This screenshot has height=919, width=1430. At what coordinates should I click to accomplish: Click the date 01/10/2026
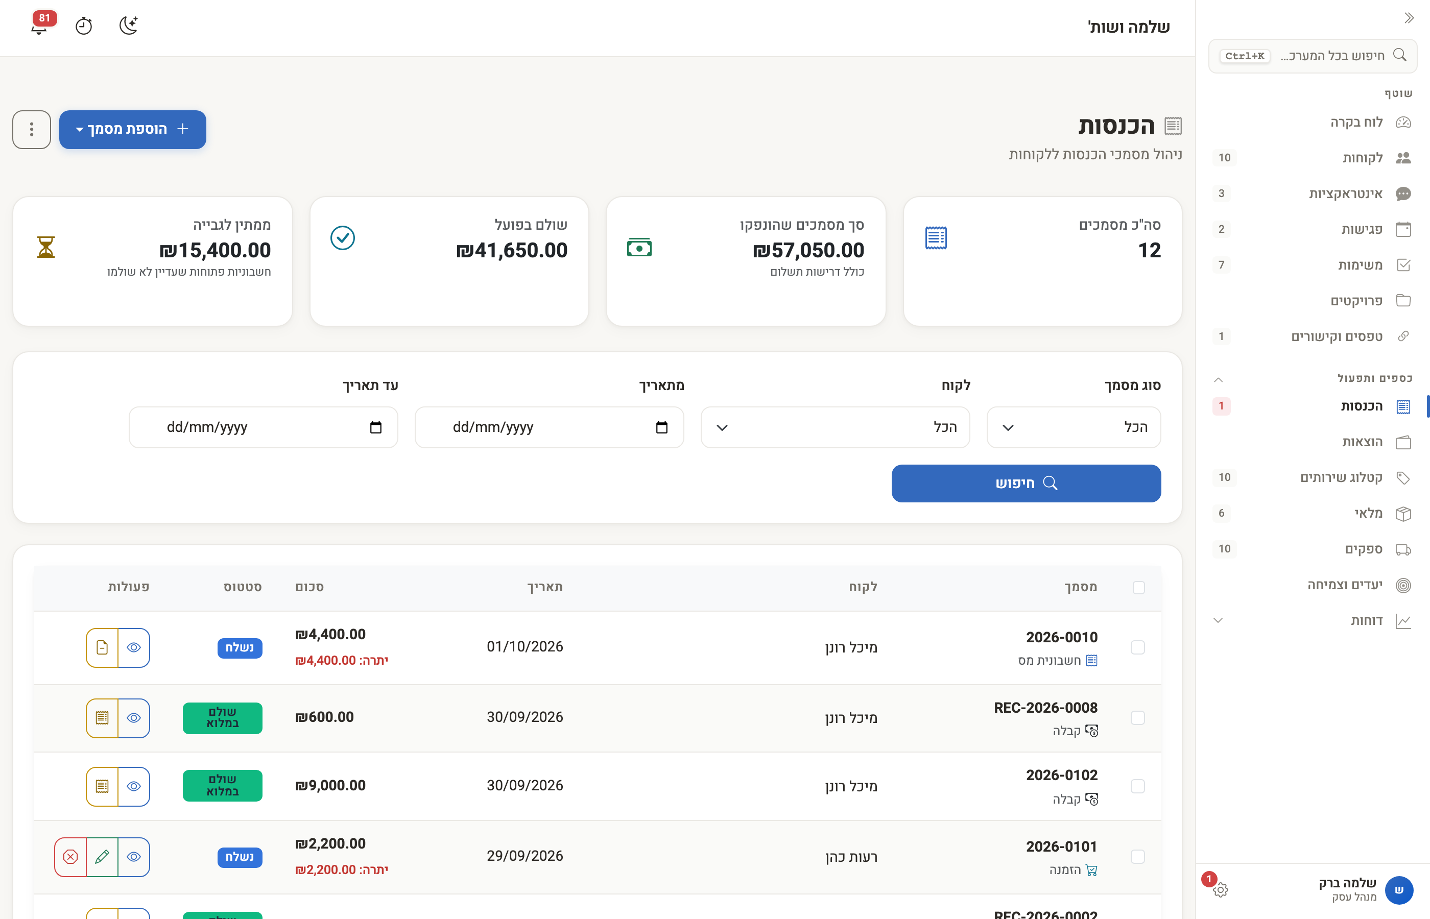coord(525,647)
